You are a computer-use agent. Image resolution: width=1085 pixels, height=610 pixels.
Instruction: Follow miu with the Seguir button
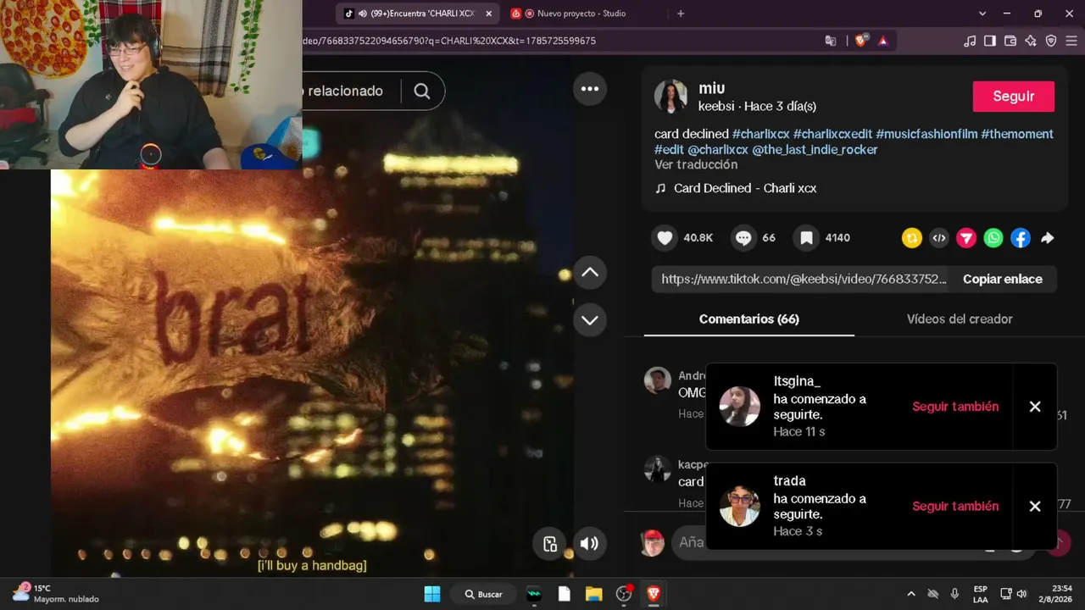click(1014, 97)
